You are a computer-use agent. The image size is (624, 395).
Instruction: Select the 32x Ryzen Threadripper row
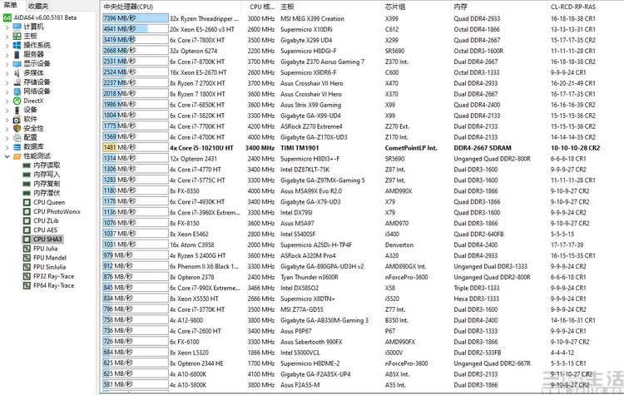coord(362,18)
